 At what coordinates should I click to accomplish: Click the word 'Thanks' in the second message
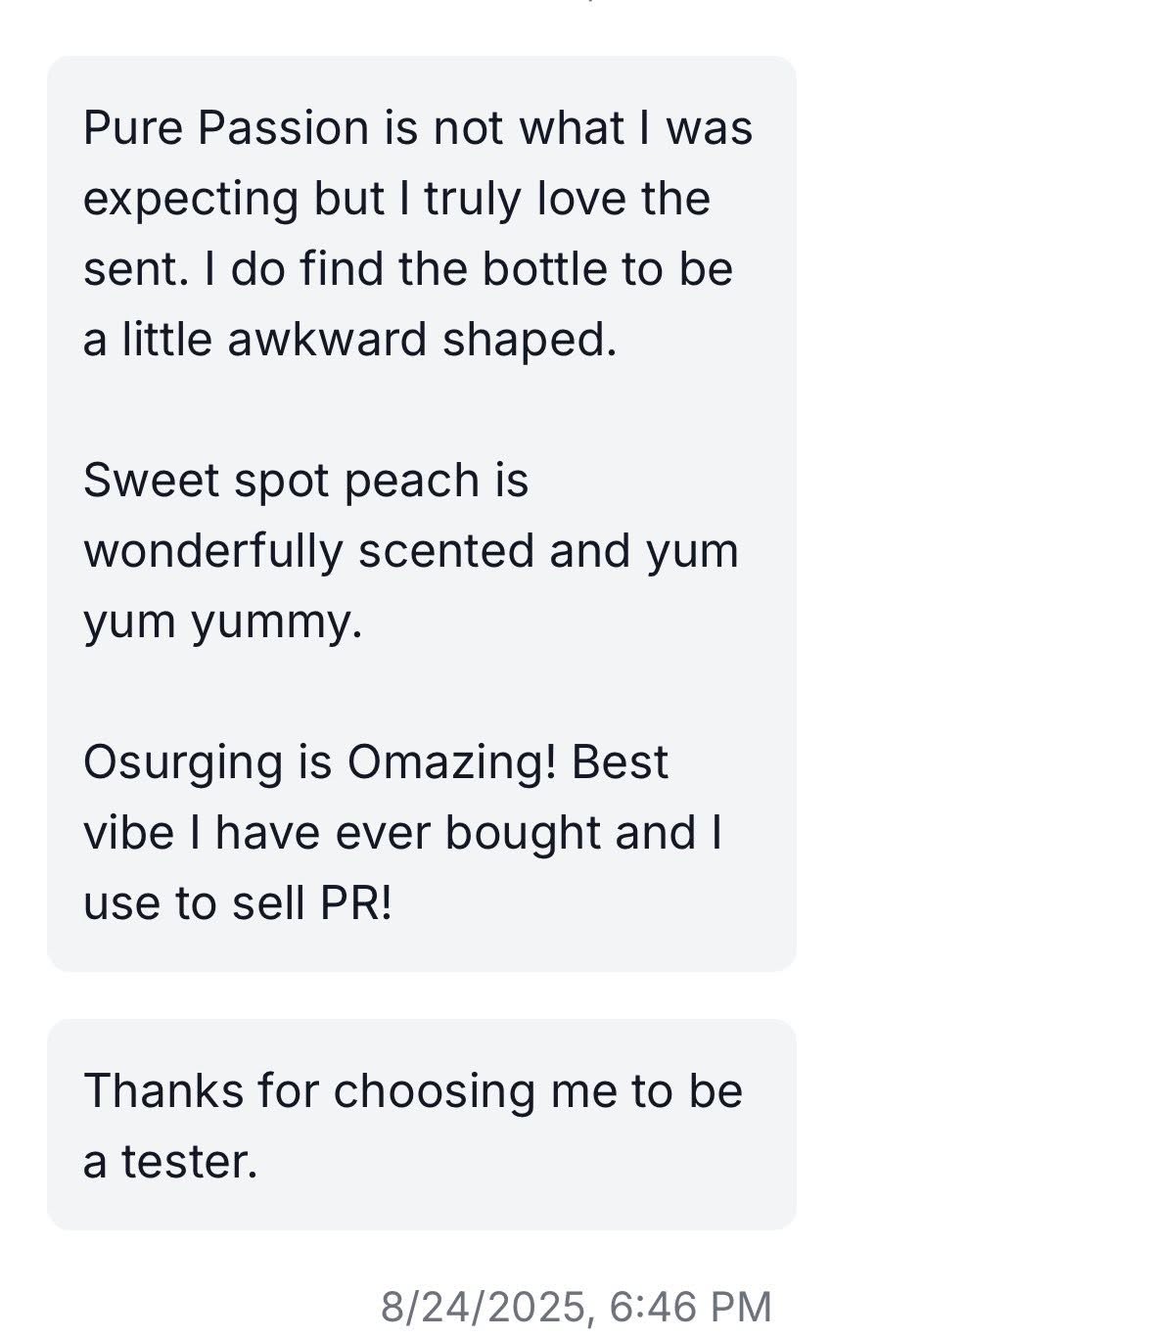[x=163, y=1090]
